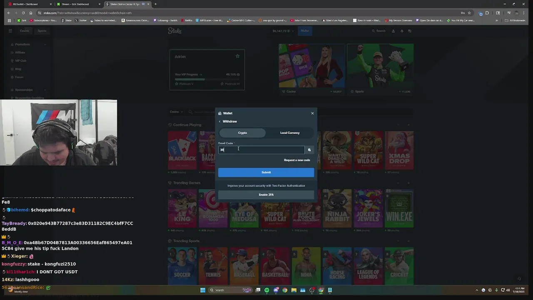Open the Le King game thumbnail
The width and height of the screenshot is (533, 300).
point(182,208)
